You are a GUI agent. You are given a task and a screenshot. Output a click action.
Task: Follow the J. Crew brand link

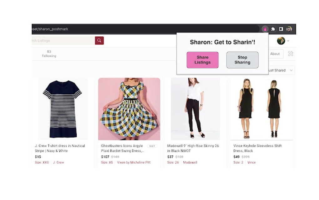click(58, 162)
